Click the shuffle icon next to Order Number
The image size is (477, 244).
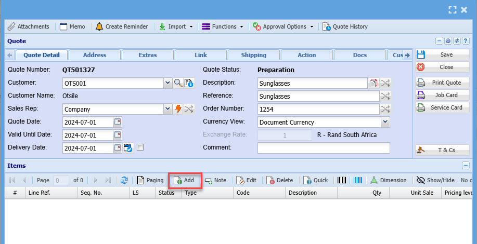(385, 109)
